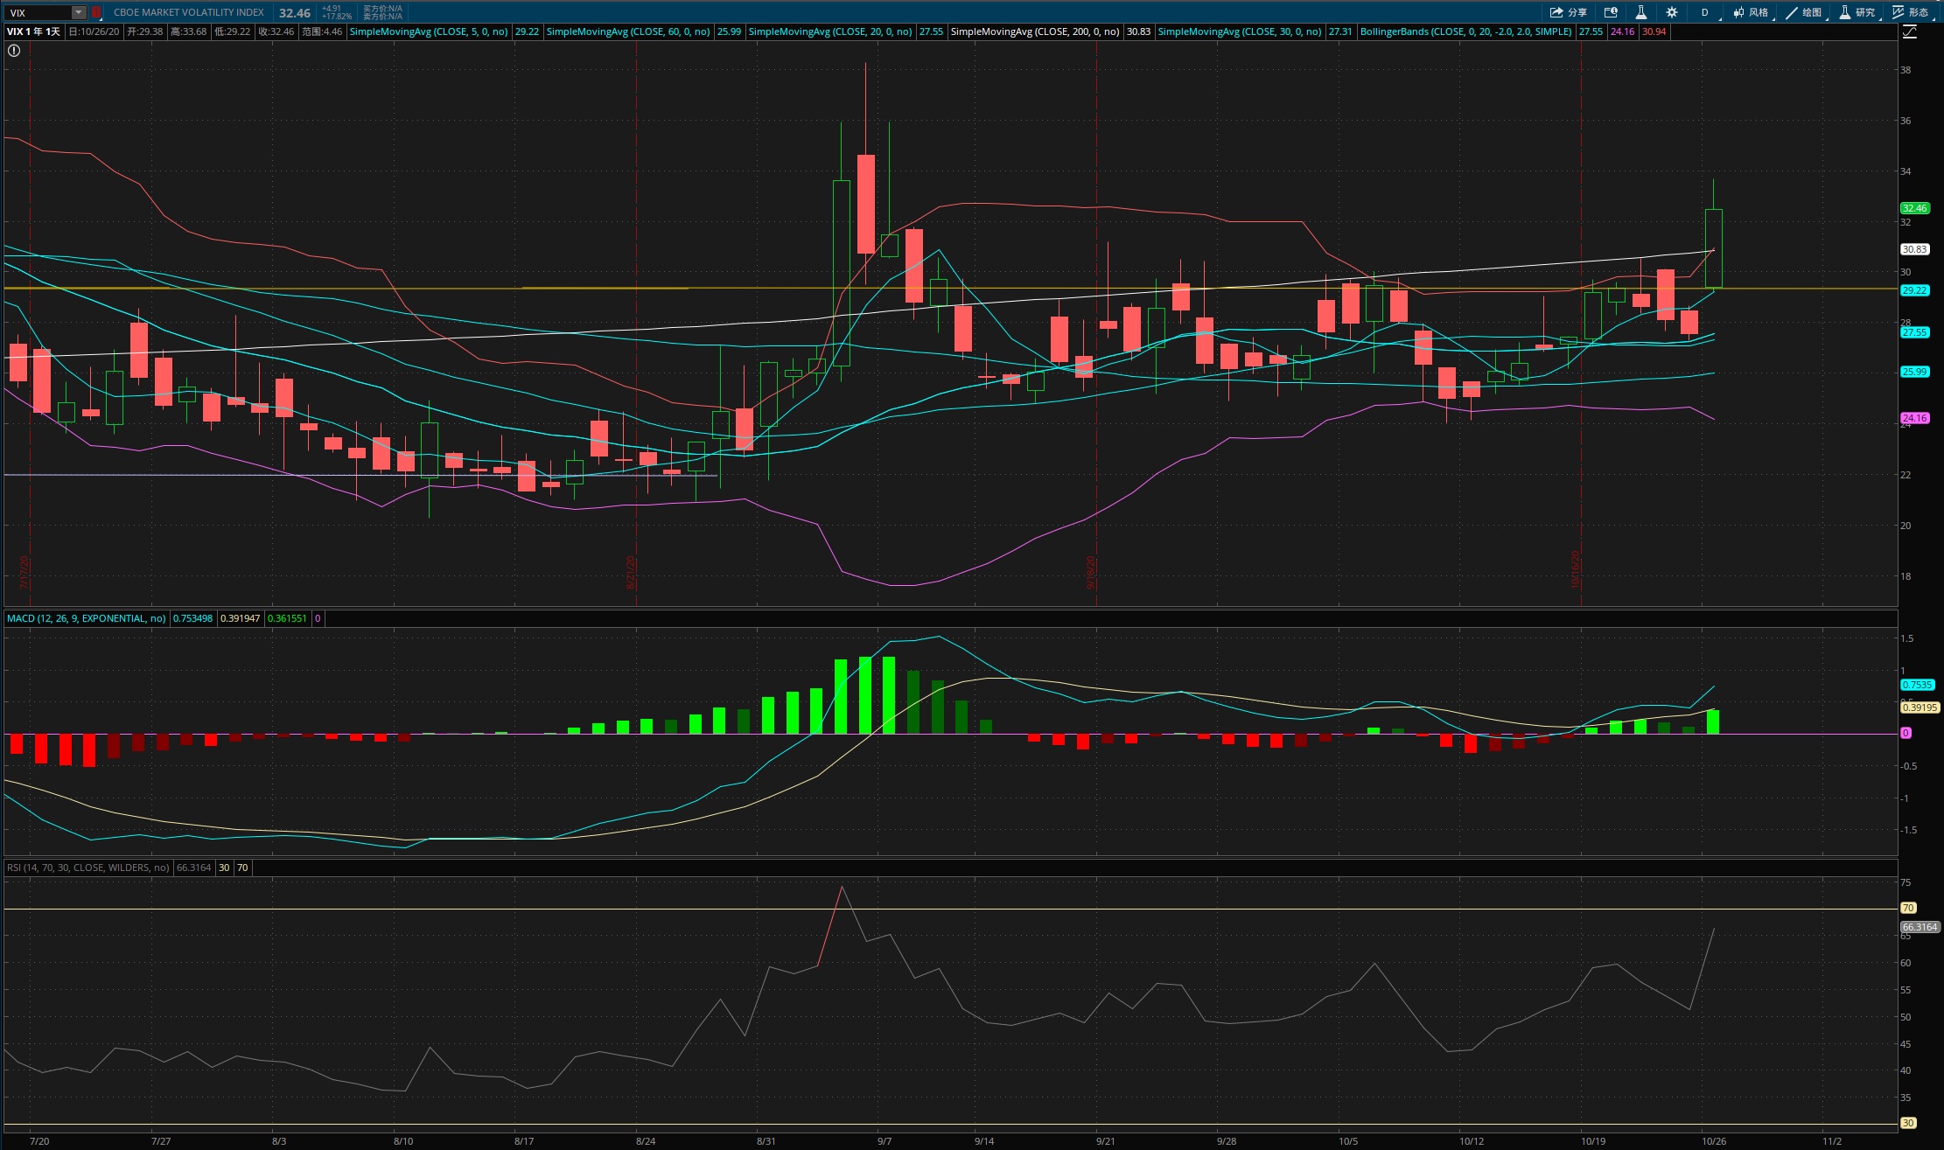Click the RSI 30 oversold level bubble
The height and width of the screenshot is (1150, 1944).
point(1908,1123)
